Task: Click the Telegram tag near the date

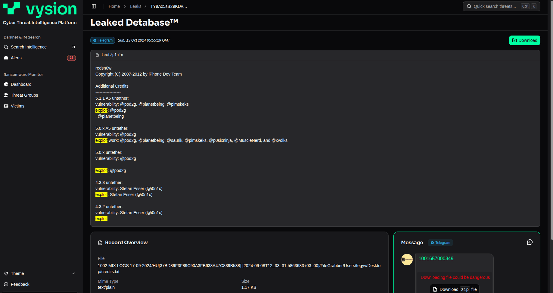Action: [103, 40]
